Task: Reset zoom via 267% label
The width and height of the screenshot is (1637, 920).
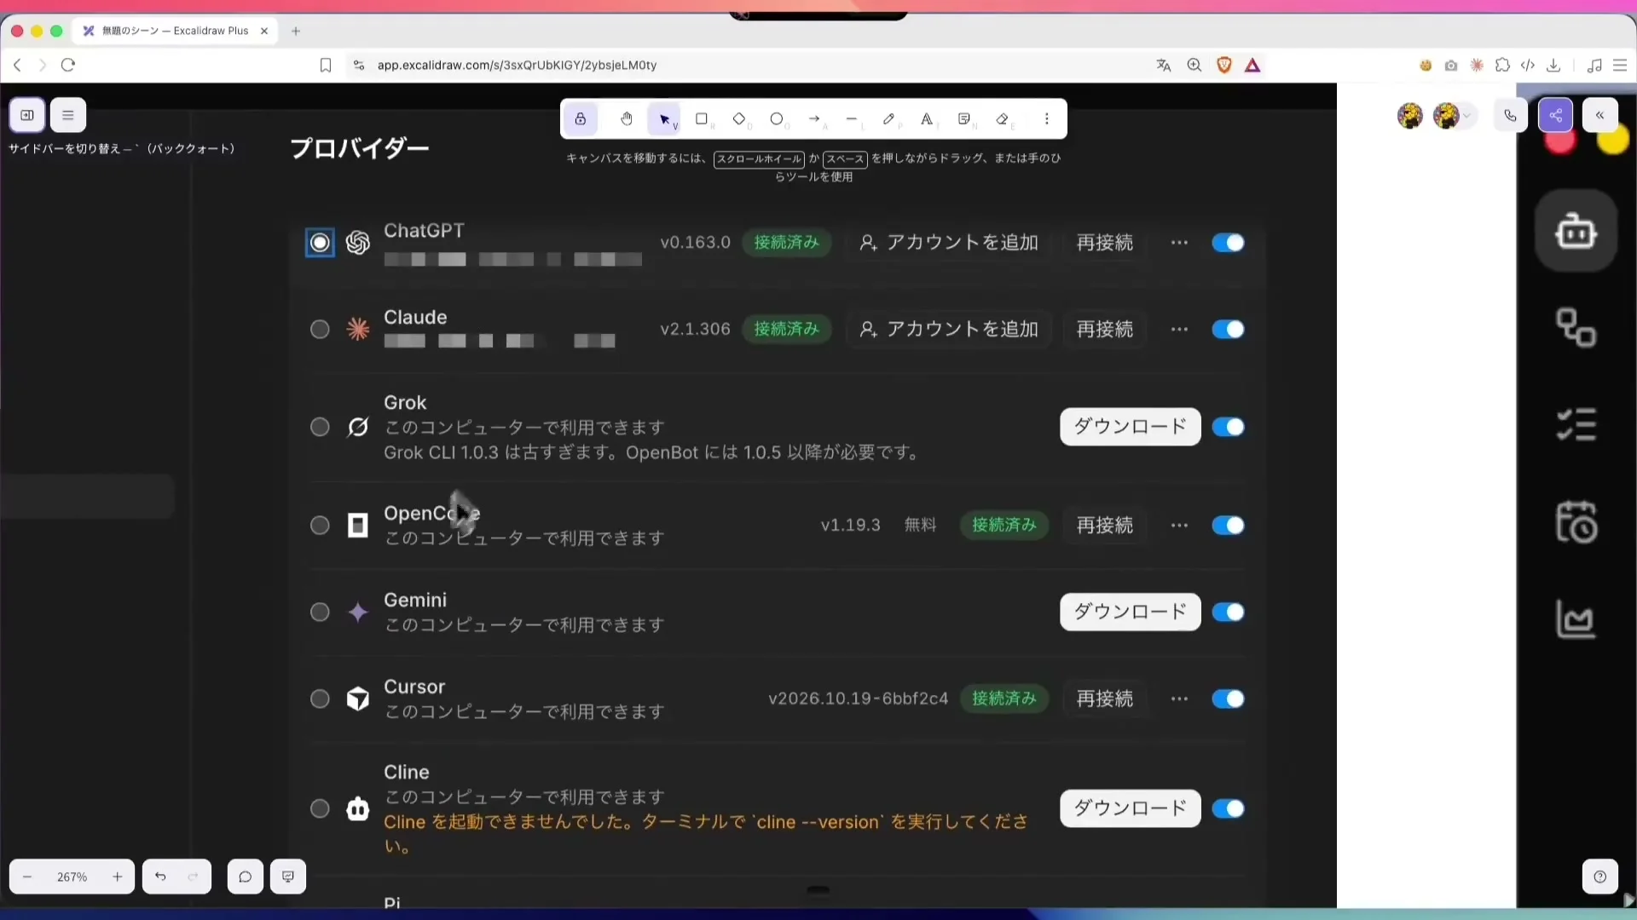Action: [x=72, y=877]
